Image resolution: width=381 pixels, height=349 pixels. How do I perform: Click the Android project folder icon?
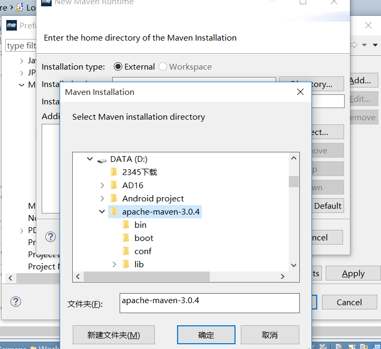point(114,198)
